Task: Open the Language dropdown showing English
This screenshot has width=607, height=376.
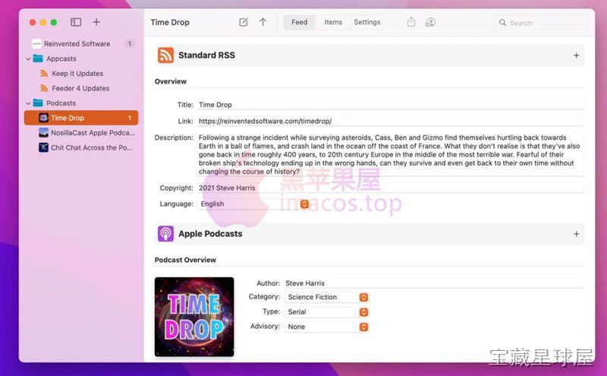Action: [x=253, y=204]
